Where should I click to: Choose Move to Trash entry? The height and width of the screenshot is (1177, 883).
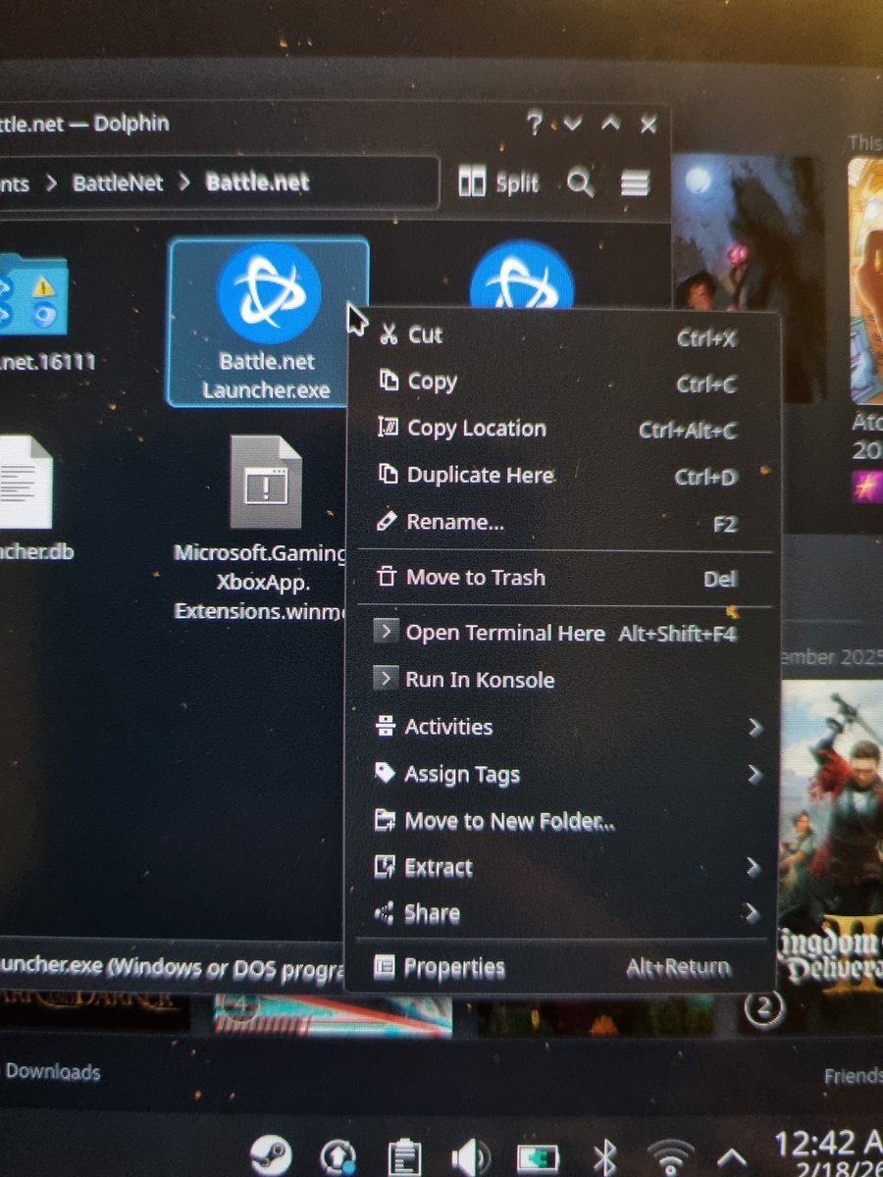563,578
